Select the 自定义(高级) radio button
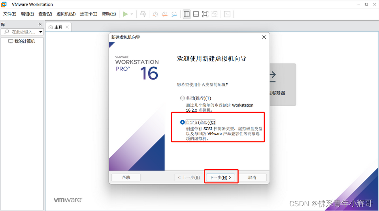 click(x=183, y=122)
